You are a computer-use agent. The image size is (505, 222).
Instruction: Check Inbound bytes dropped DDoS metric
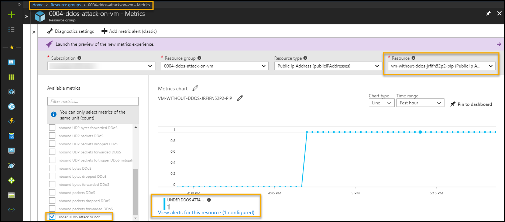tap(52, 176)
